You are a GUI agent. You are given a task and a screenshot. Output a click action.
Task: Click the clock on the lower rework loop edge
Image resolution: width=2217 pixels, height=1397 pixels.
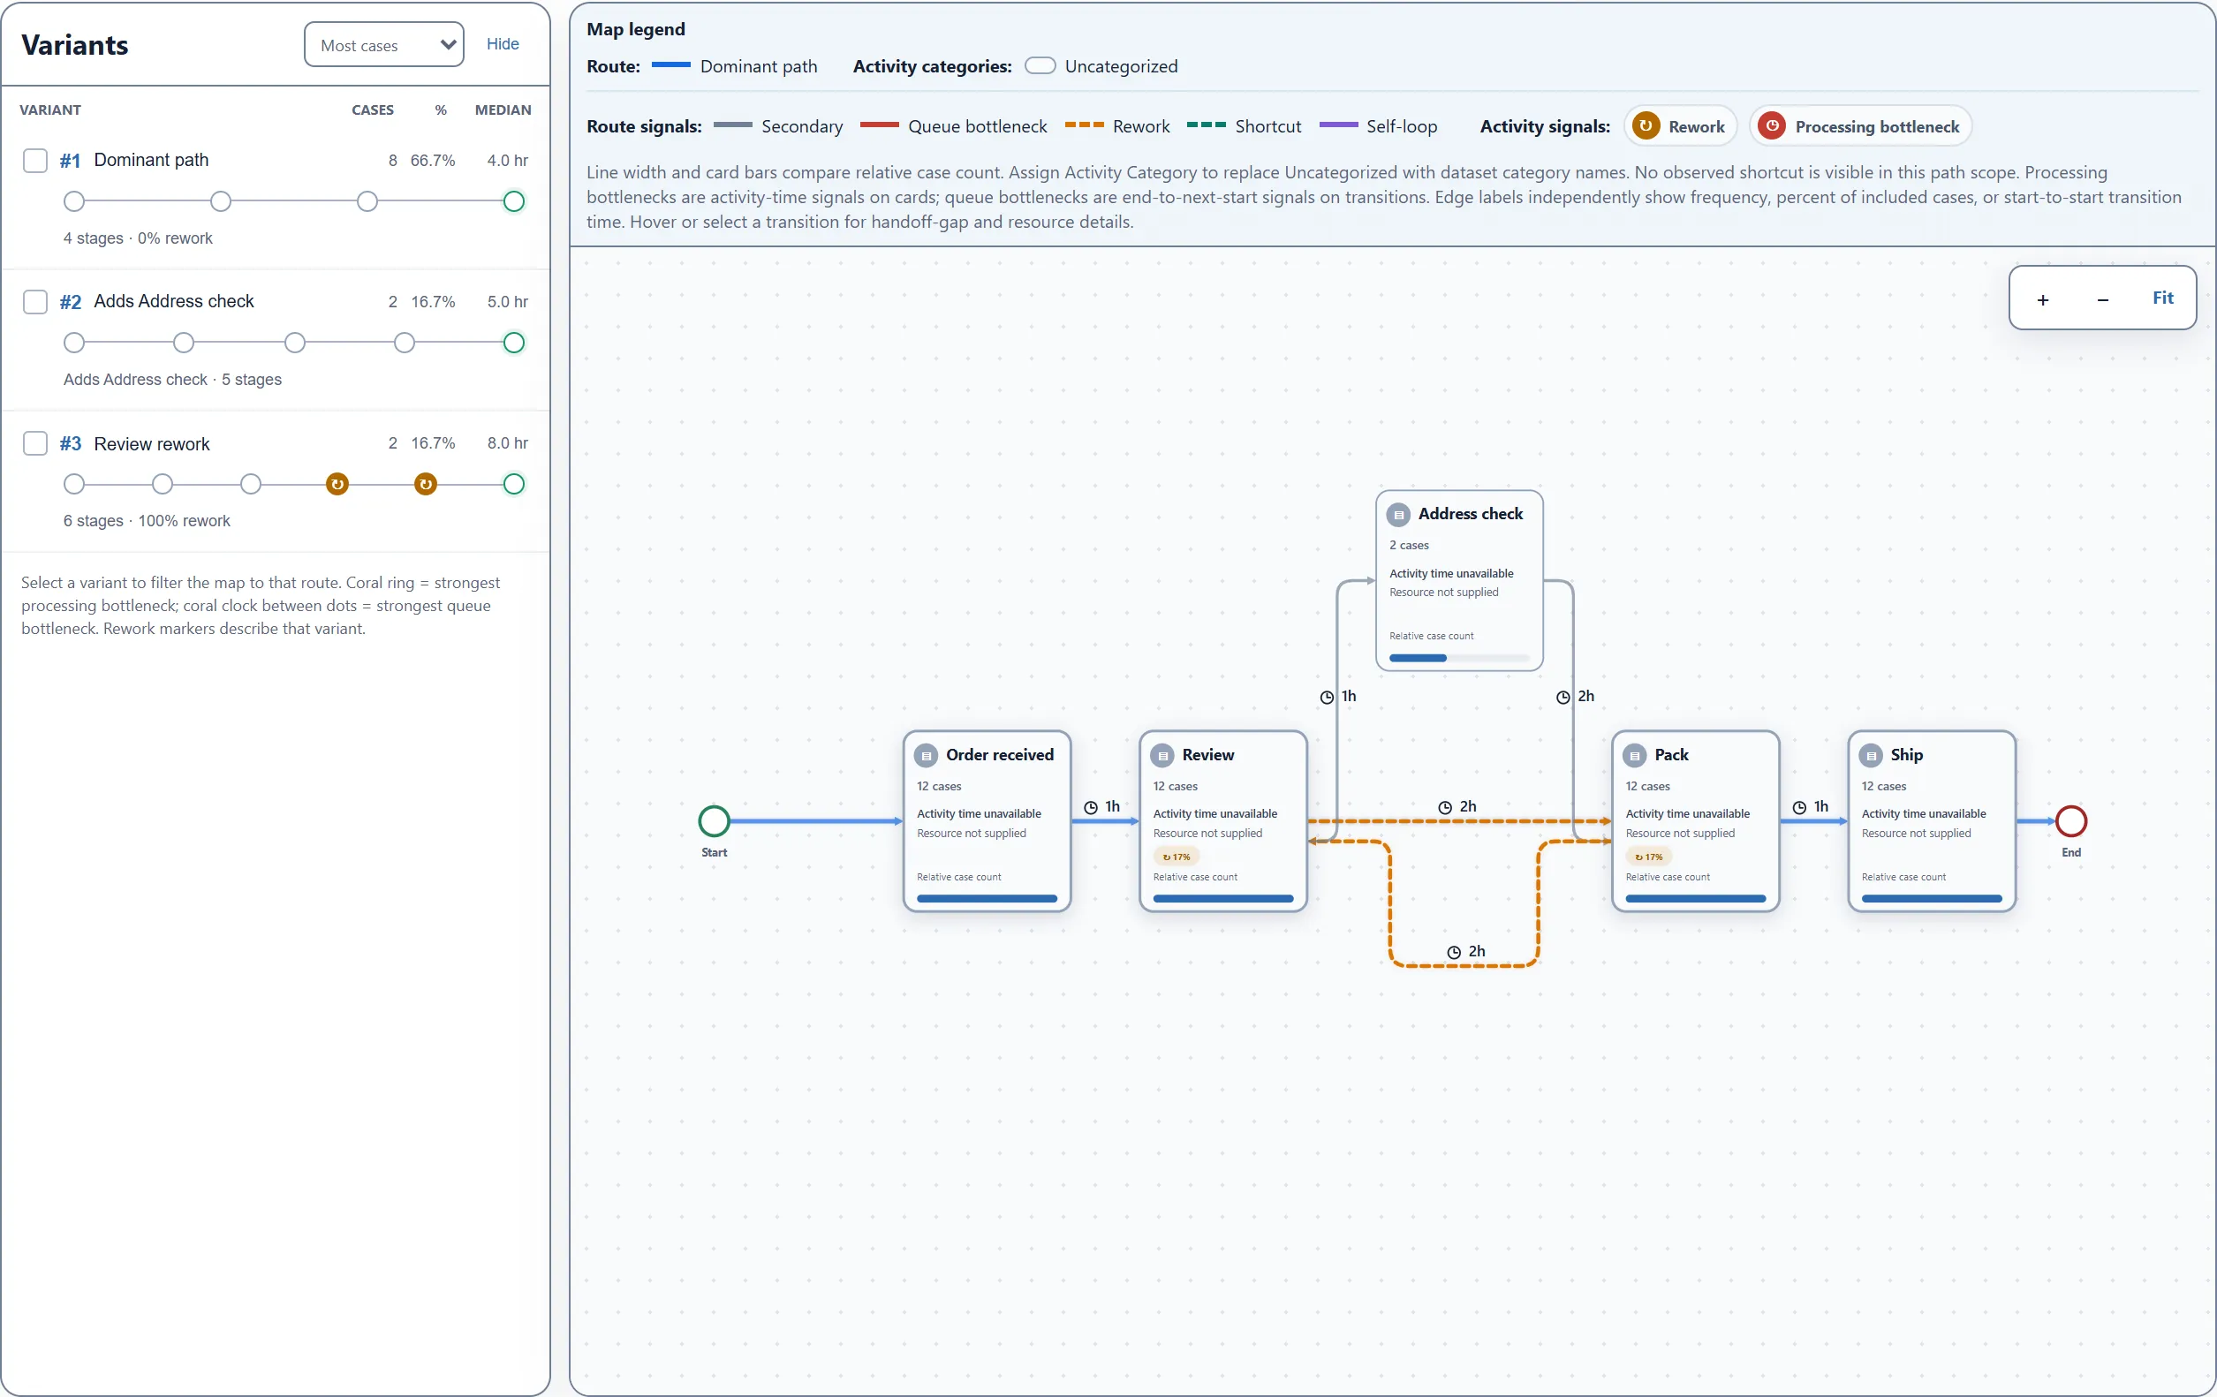(x=1455, y=953)
